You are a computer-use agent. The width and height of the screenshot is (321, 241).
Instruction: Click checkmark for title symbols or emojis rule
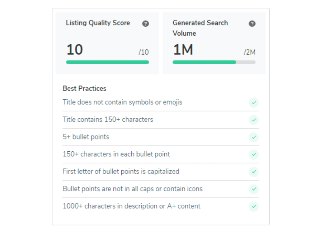point(254,103)
